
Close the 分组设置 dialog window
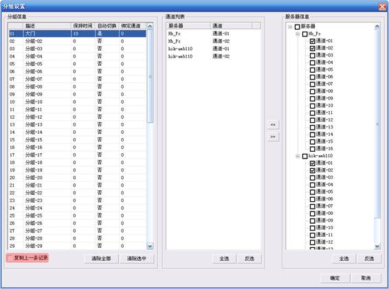[382, 6]
